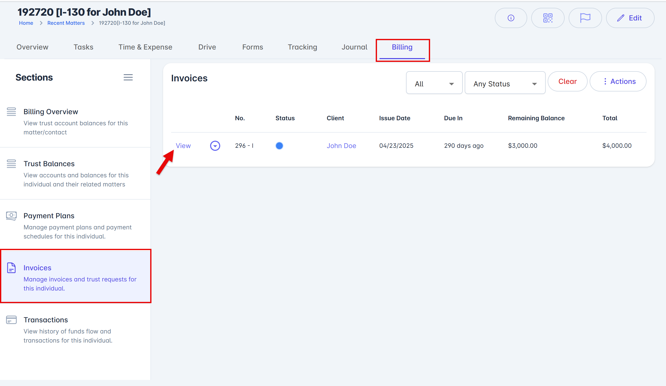Open the QR code icon button

point(548,18)
